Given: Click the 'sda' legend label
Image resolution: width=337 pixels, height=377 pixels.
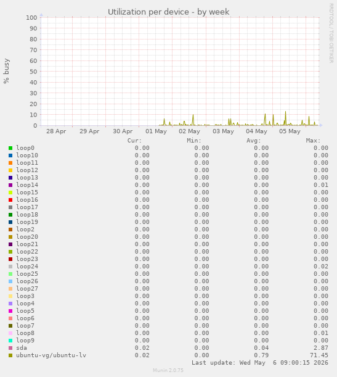Looking at the screenshot, I should click(x=22, y=348).
